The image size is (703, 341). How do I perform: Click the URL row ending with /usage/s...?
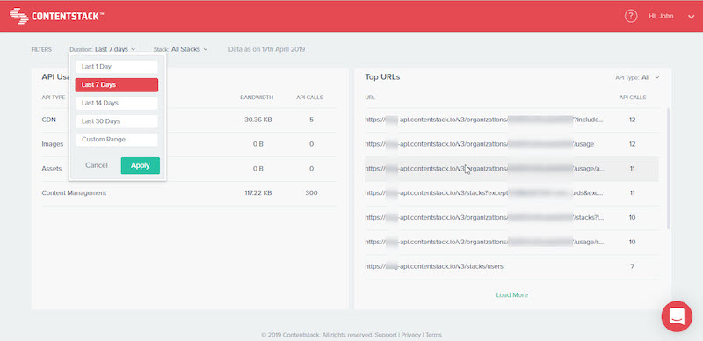tap(511, 242)
